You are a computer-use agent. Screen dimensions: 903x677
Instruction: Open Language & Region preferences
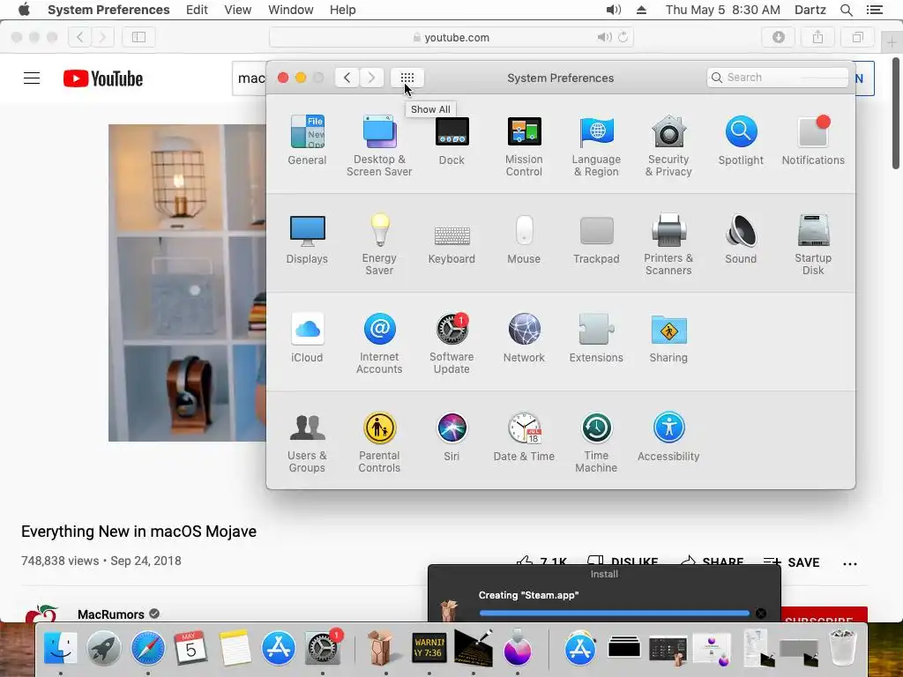point(596,145)
